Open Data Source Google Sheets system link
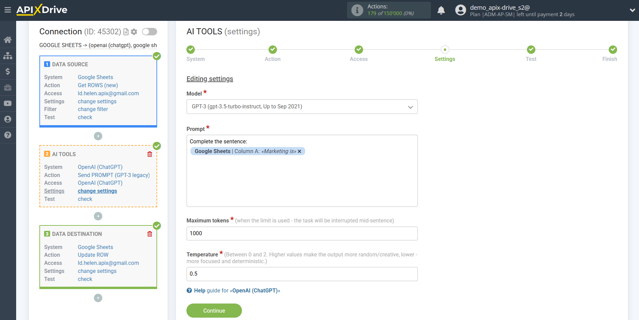 pyautogui.click(x=96, y=77)
